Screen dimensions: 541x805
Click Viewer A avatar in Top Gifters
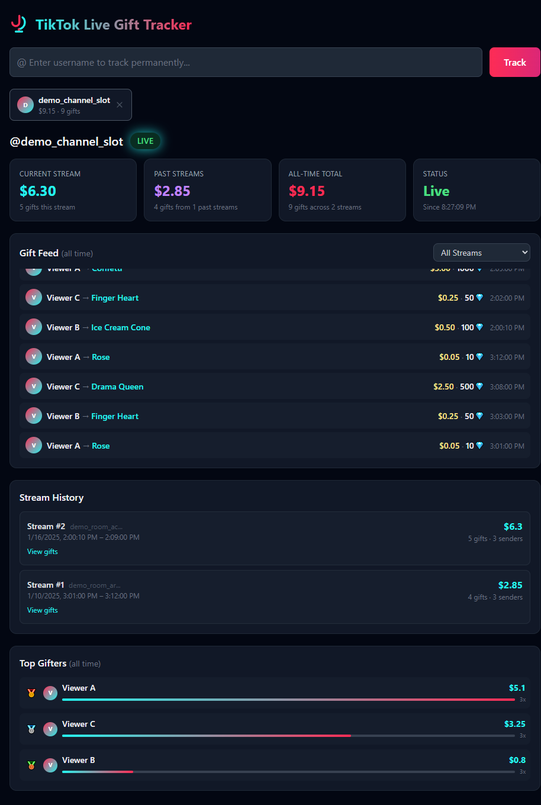50,693
